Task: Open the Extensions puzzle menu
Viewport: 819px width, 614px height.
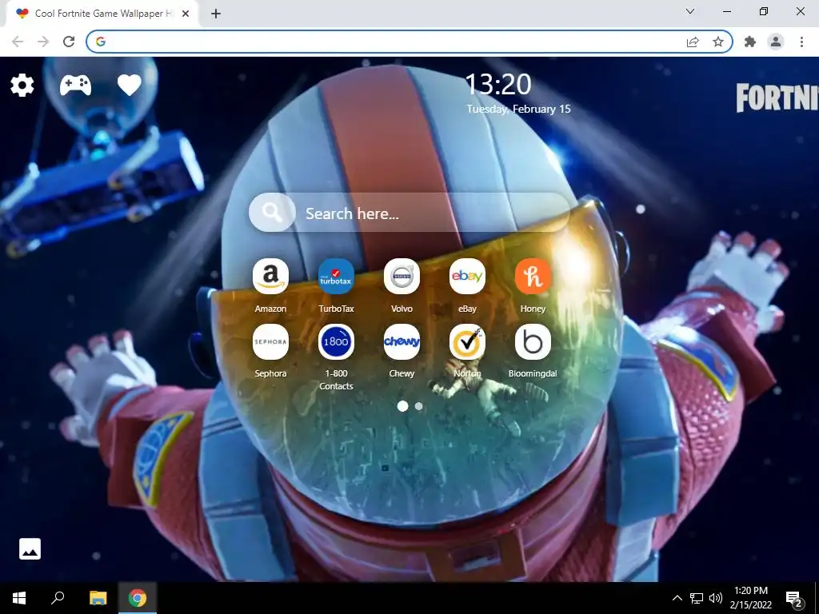Action: point(750,42)
